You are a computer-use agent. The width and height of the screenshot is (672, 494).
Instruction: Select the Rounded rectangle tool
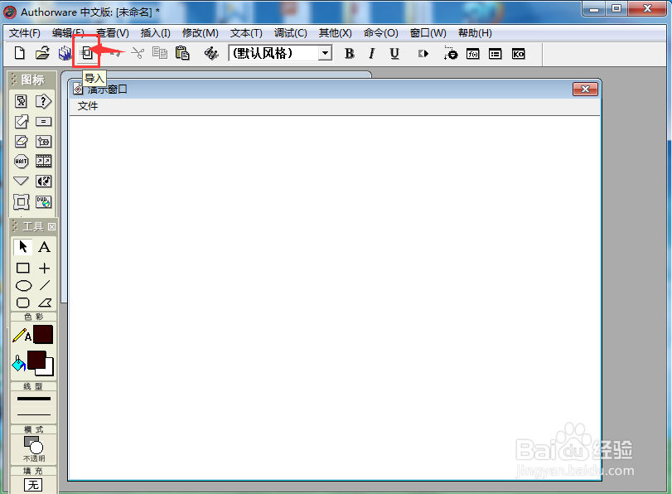coord(22,303)
